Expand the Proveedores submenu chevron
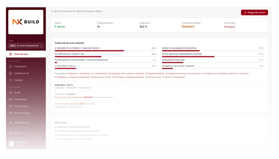The width and height of the screenshot is (279, 159). pyautogui.click(x=42, y=100)
